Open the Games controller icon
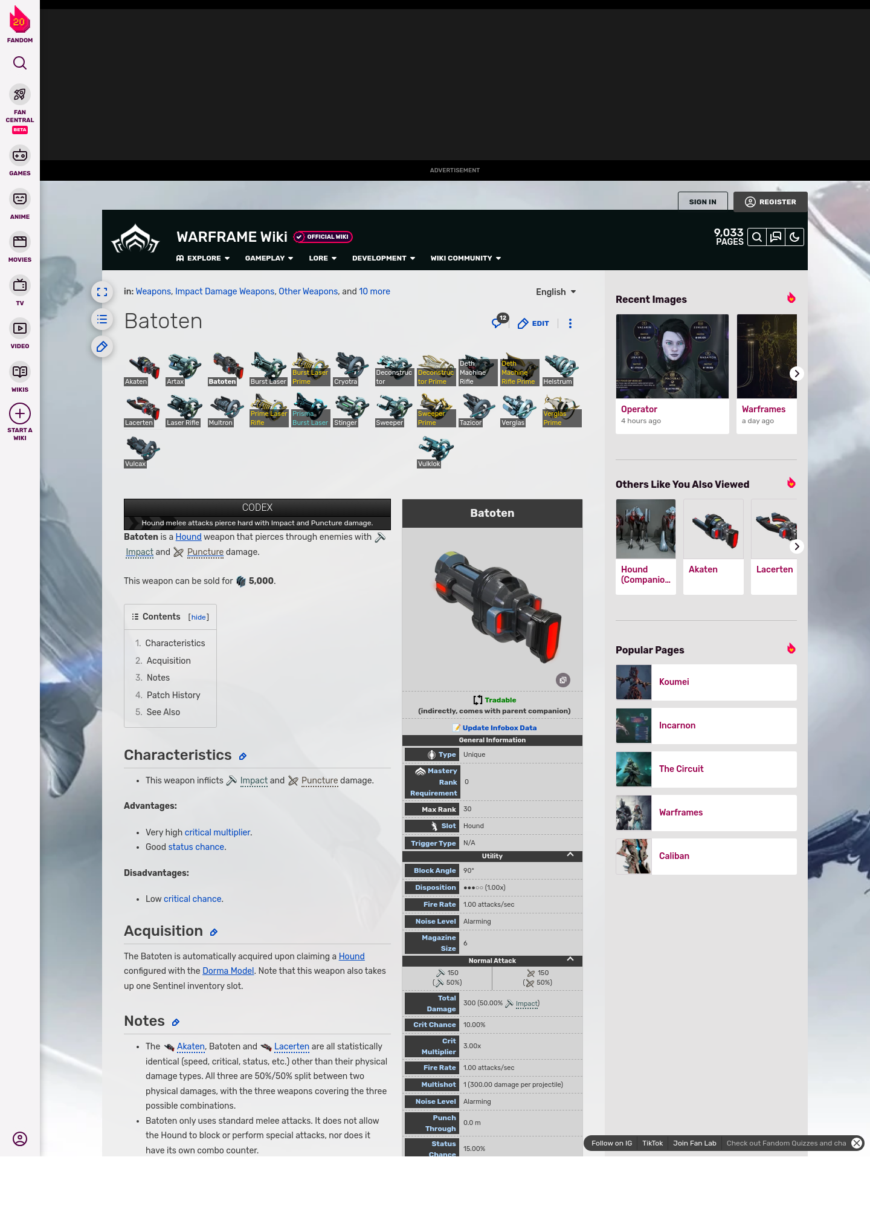 [x=20, y=155]
